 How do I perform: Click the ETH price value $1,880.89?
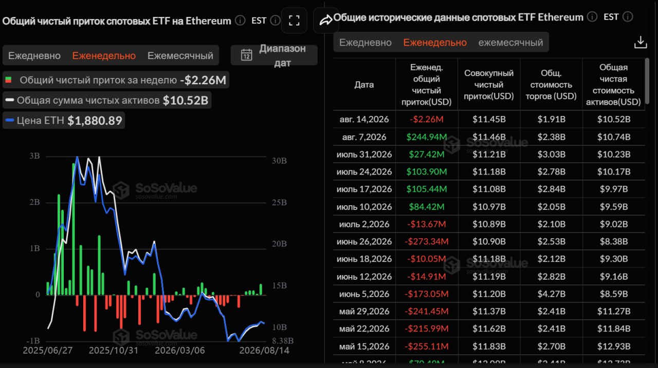point(95,121)
